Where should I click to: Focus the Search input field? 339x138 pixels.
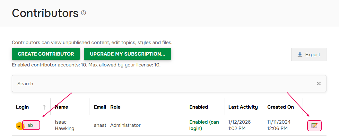161,84
